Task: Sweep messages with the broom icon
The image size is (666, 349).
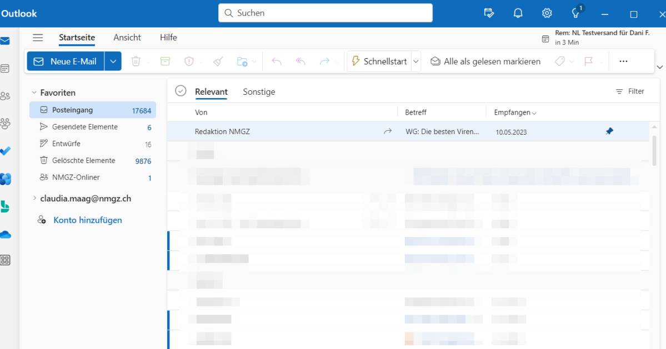Action: [x=217, y=61]
